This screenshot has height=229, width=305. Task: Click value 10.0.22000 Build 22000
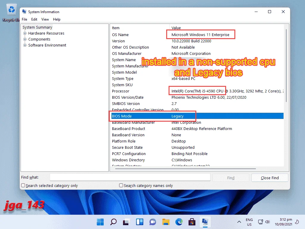click(191, 41)
